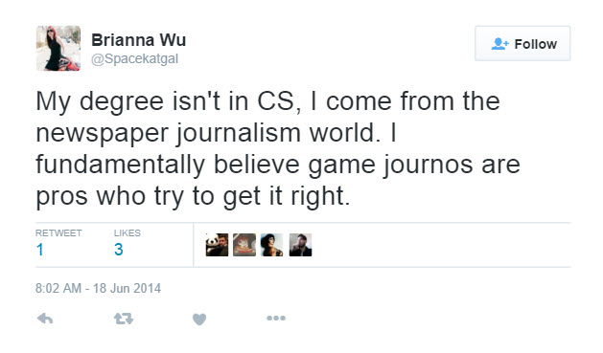Open the panda avatar liker profile
603x353 pixels.
[217, 245]
